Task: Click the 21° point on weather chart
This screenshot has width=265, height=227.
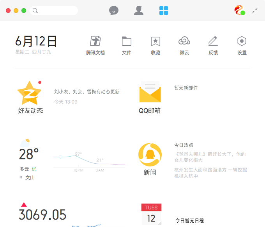Action: pyautogui.click(x=100, y=160)
